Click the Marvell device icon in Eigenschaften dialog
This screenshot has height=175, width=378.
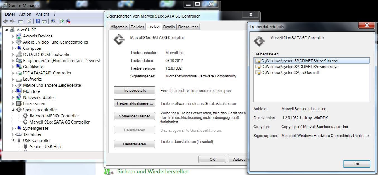[x=119, y=40]
